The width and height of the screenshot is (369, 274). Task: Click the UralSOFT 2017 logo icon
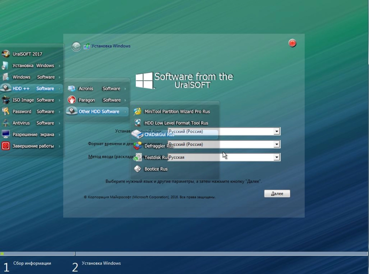[6, 54]
